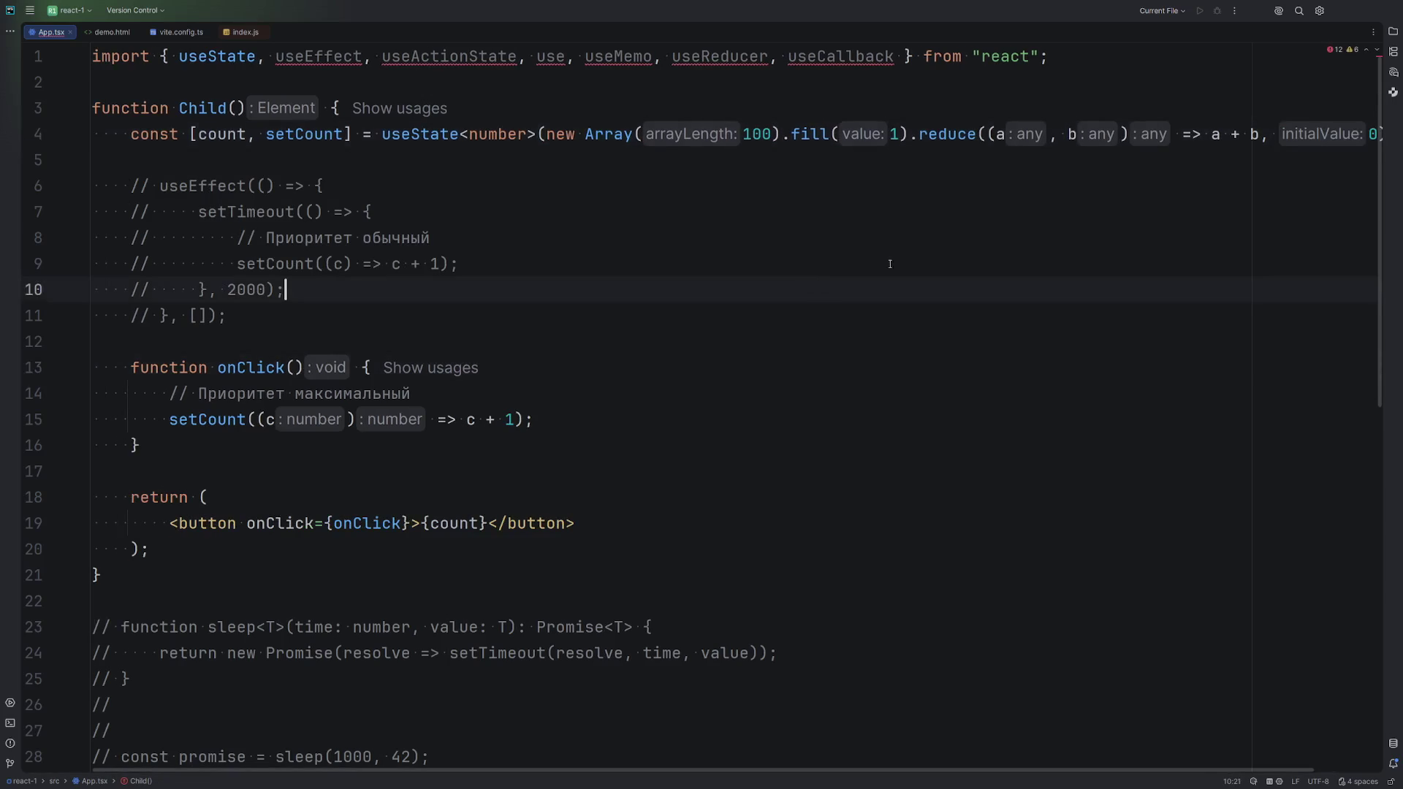Screen dimensions: 1403x789
Task: Click src in the breadcrumb bar
Action: [x=54, y=781]
